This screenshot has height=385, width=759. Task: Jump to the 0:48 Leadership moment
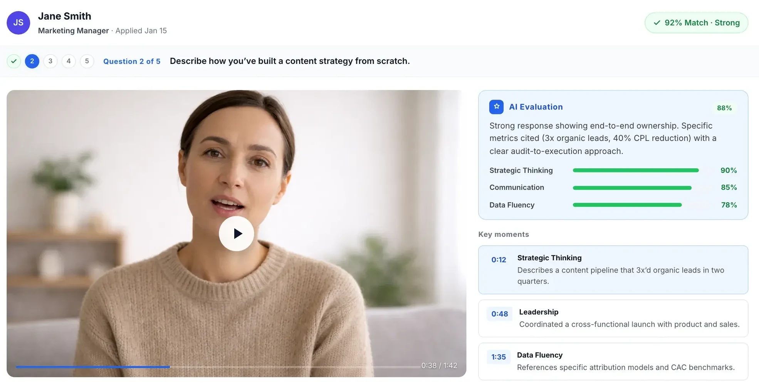613,318
